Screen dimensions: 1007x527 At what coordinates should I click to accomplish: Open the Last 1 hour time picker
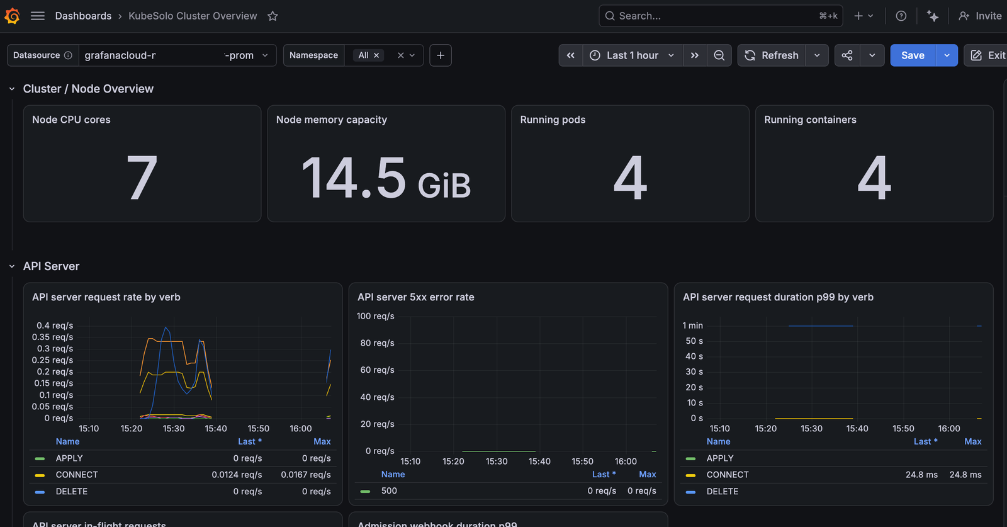633,55
